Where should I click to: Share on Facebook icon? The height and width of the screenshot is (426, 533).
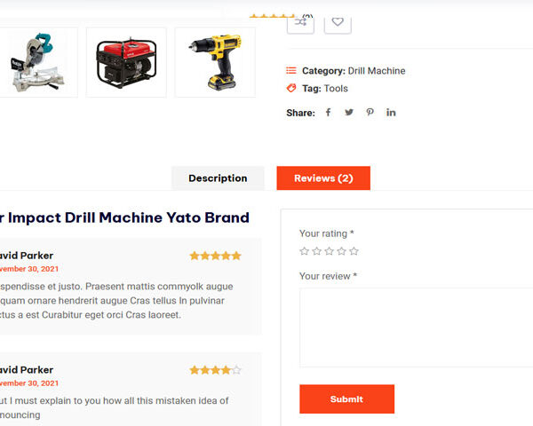pos(328,113)
